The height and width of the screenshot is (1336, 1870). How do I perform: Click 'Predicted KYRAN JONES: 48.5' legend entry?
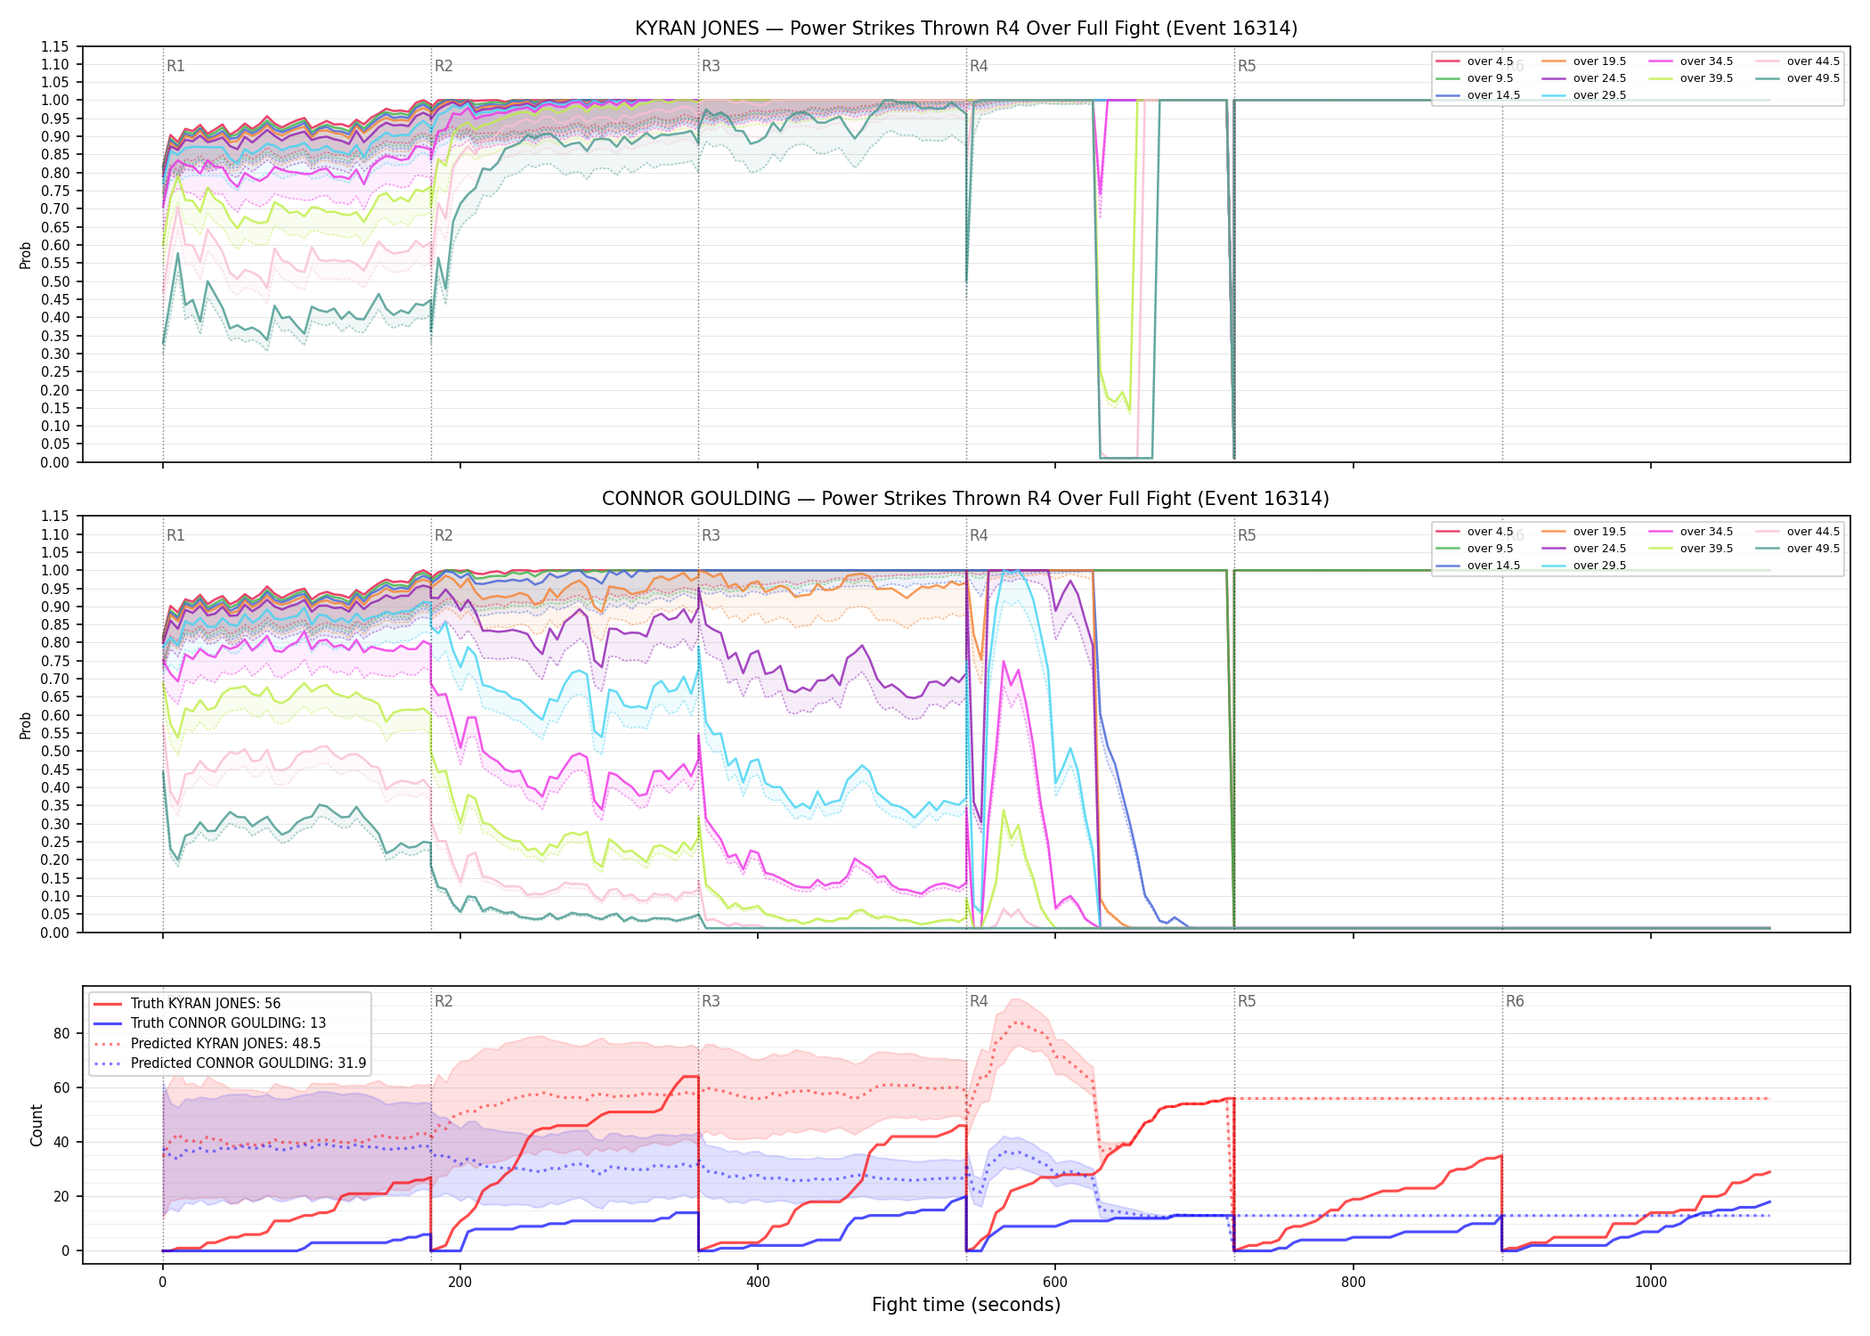coord(207,1044)
